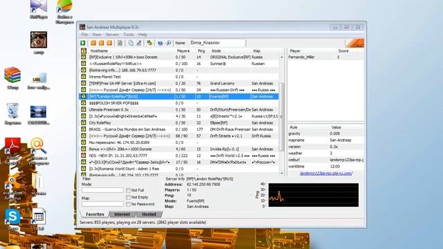Select the Romania World Stunt server row
The width and height of the screenshot is (443, 249).
pyautogui.click(x=179, y=169)
